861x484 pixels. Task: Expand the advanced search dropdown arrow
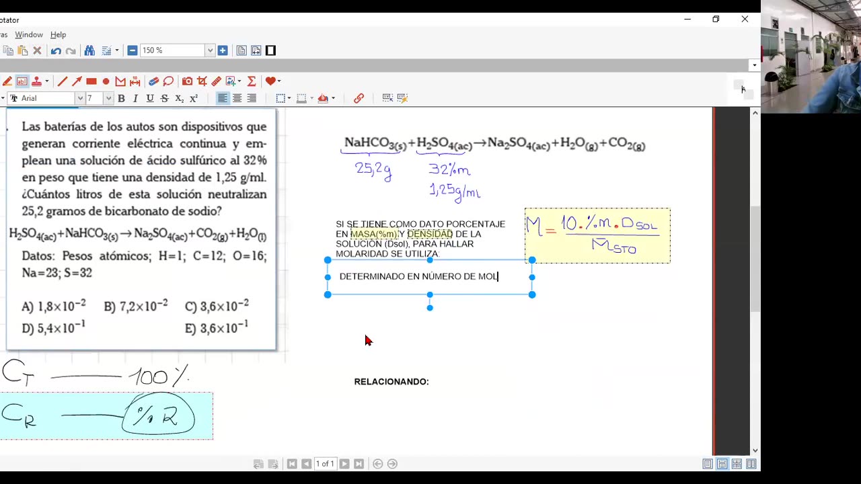pos(116,50)
